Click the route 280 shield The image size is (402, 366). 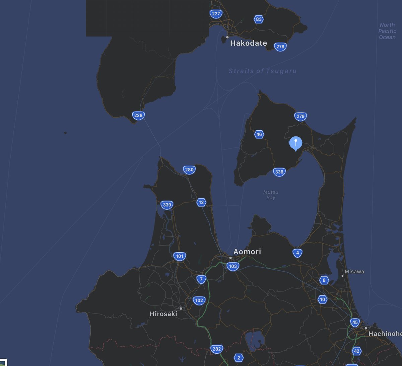coord(189,169)
